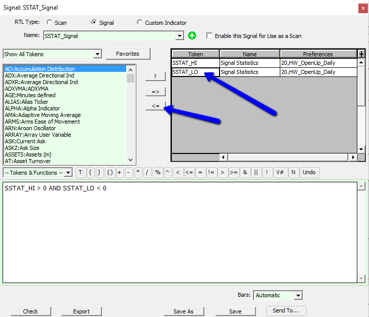Insert the ! NOT operator

point(267,172)
